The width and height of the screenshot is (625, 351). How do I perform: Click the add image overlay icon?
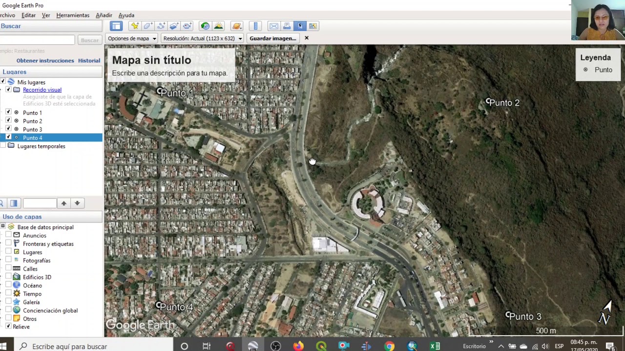(x=174, y=26)
